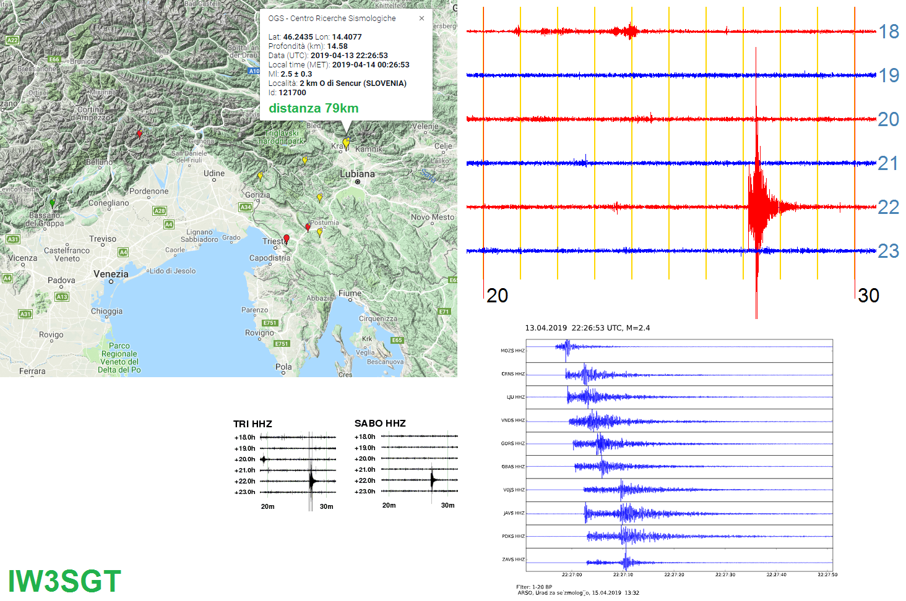Click the Pola label on map
Image resolution: width=906 pixels, height=601 pixels.
[283, 367]
